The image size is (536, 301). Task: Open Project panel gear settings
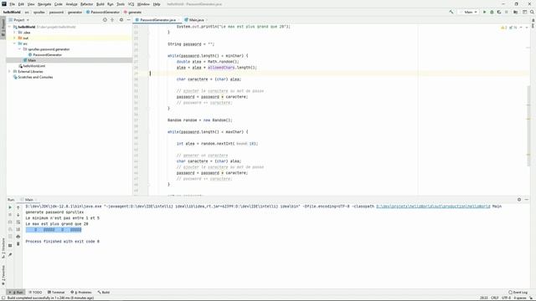tap(121, 20)
